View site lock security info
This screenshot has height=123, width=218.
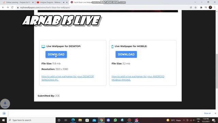[18, 8]
